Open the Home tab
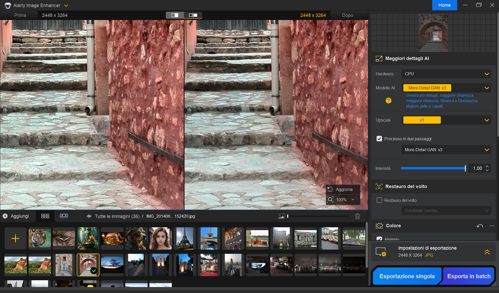Screen dimensions: 499x293 pos(444,5)
